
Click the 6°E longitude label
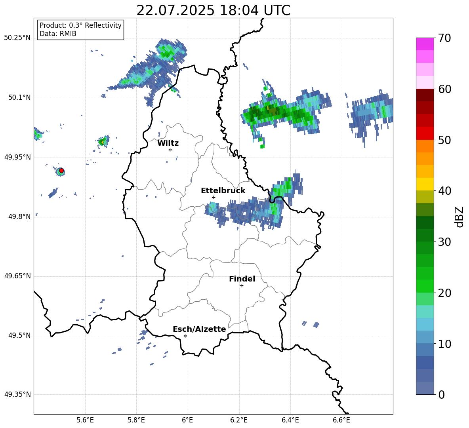(187, 420)
